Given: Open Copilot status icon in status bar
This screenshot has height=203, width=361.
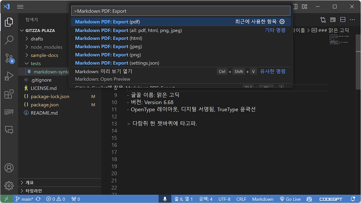Looking at the screenshot, I should (x=309, y=199).
